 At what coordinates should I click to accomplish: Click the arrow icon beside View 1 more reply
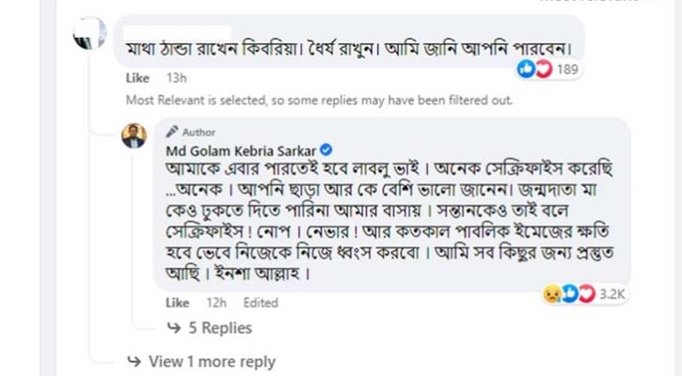135,361
